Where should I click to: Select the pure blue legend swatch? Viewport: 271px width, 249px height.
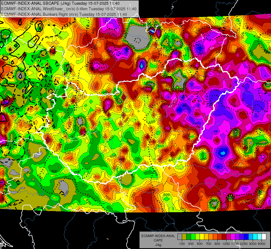point(246,237)
